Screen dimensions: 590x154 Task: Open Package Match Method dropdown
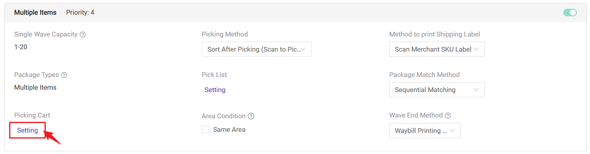437,90
